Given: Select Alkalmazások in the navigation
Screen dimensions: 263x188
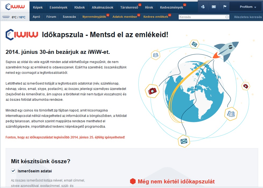Looking at the screenshot, I should [x=102, y=7].
